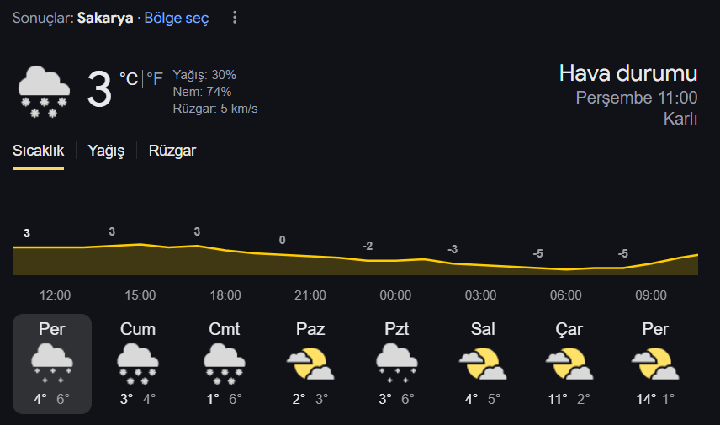Switch units to °F
This screenshot has width=720, height=425.
click(x=155, y=79)
